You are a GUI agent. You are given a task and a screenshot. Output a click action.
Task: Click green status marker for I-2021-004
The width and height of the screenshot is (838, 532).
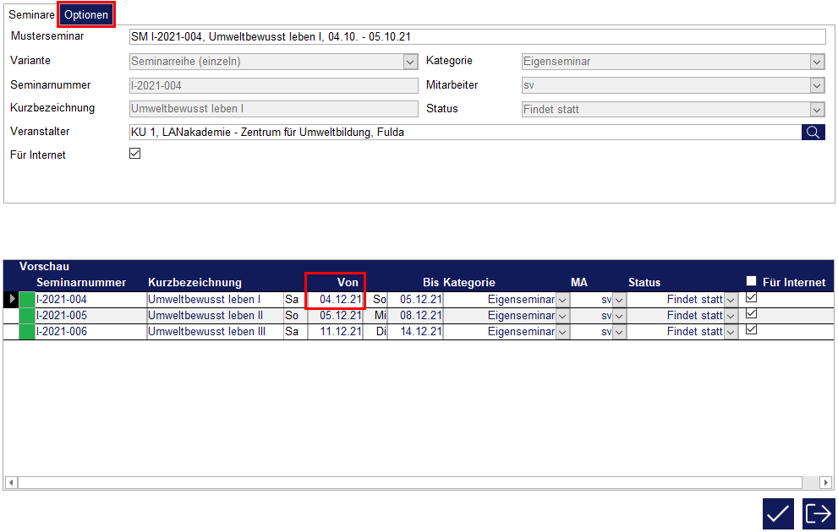tap(27, 300)
